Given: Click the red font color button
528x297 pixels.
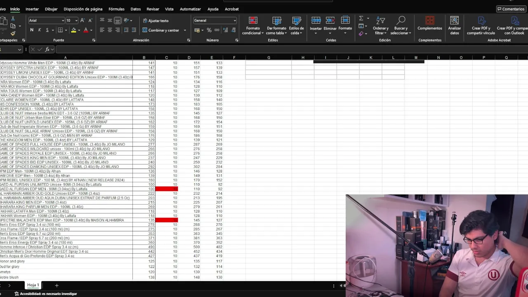Looking at the screenshot, I should 86,30.
